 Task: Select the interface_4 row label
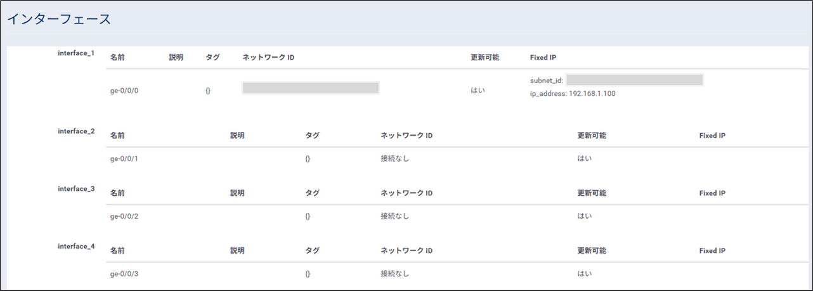(76, 245)
